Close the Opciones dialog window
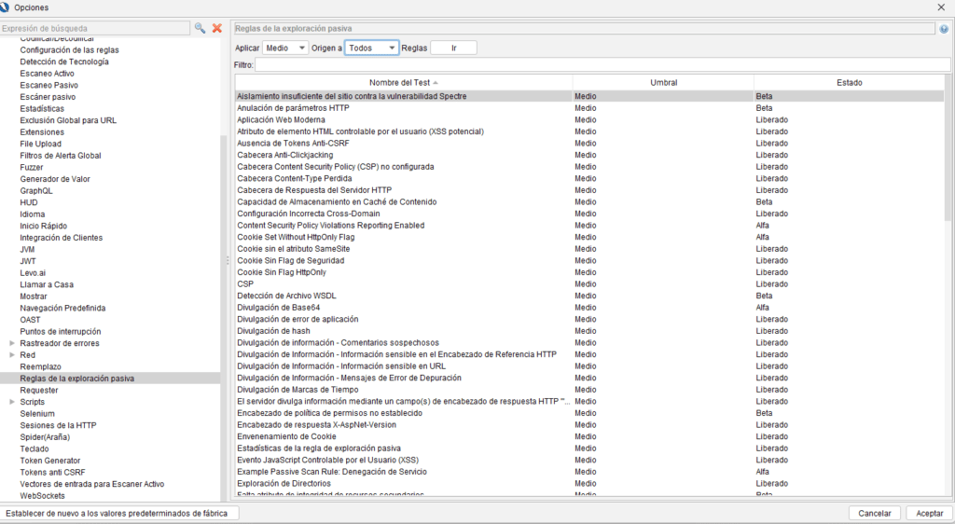Image resolution: width=955 pixels, height=524 pixels. pyautogui.click(x=940, y=7)
